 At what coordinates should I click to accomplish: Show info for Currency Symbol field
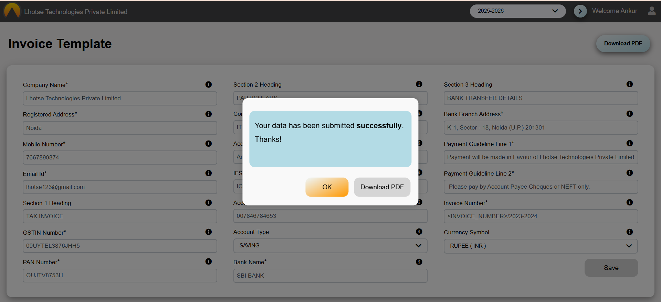[x=630, y=232]
